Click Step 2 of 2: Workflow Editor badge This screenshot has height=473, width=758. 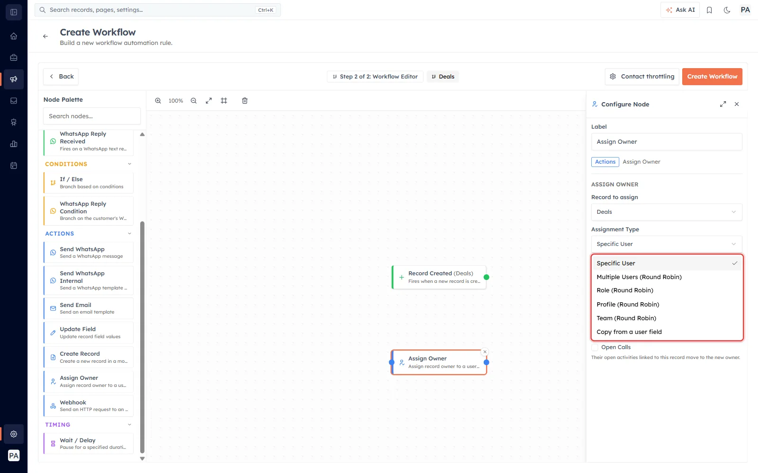[x=375, y=77]
